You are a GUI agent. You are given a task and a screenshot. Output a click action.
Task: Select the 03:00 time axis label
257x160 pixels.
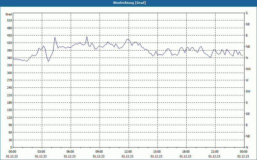pos(41,151)
